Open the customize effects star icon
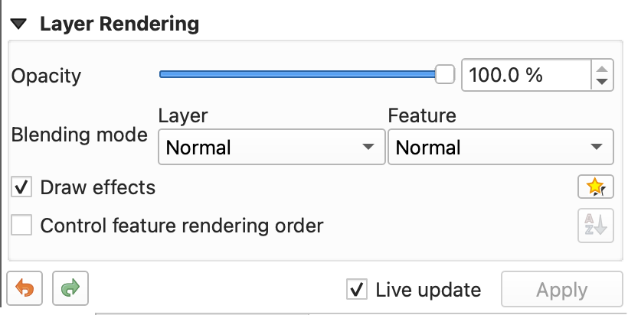 [596, 187]
